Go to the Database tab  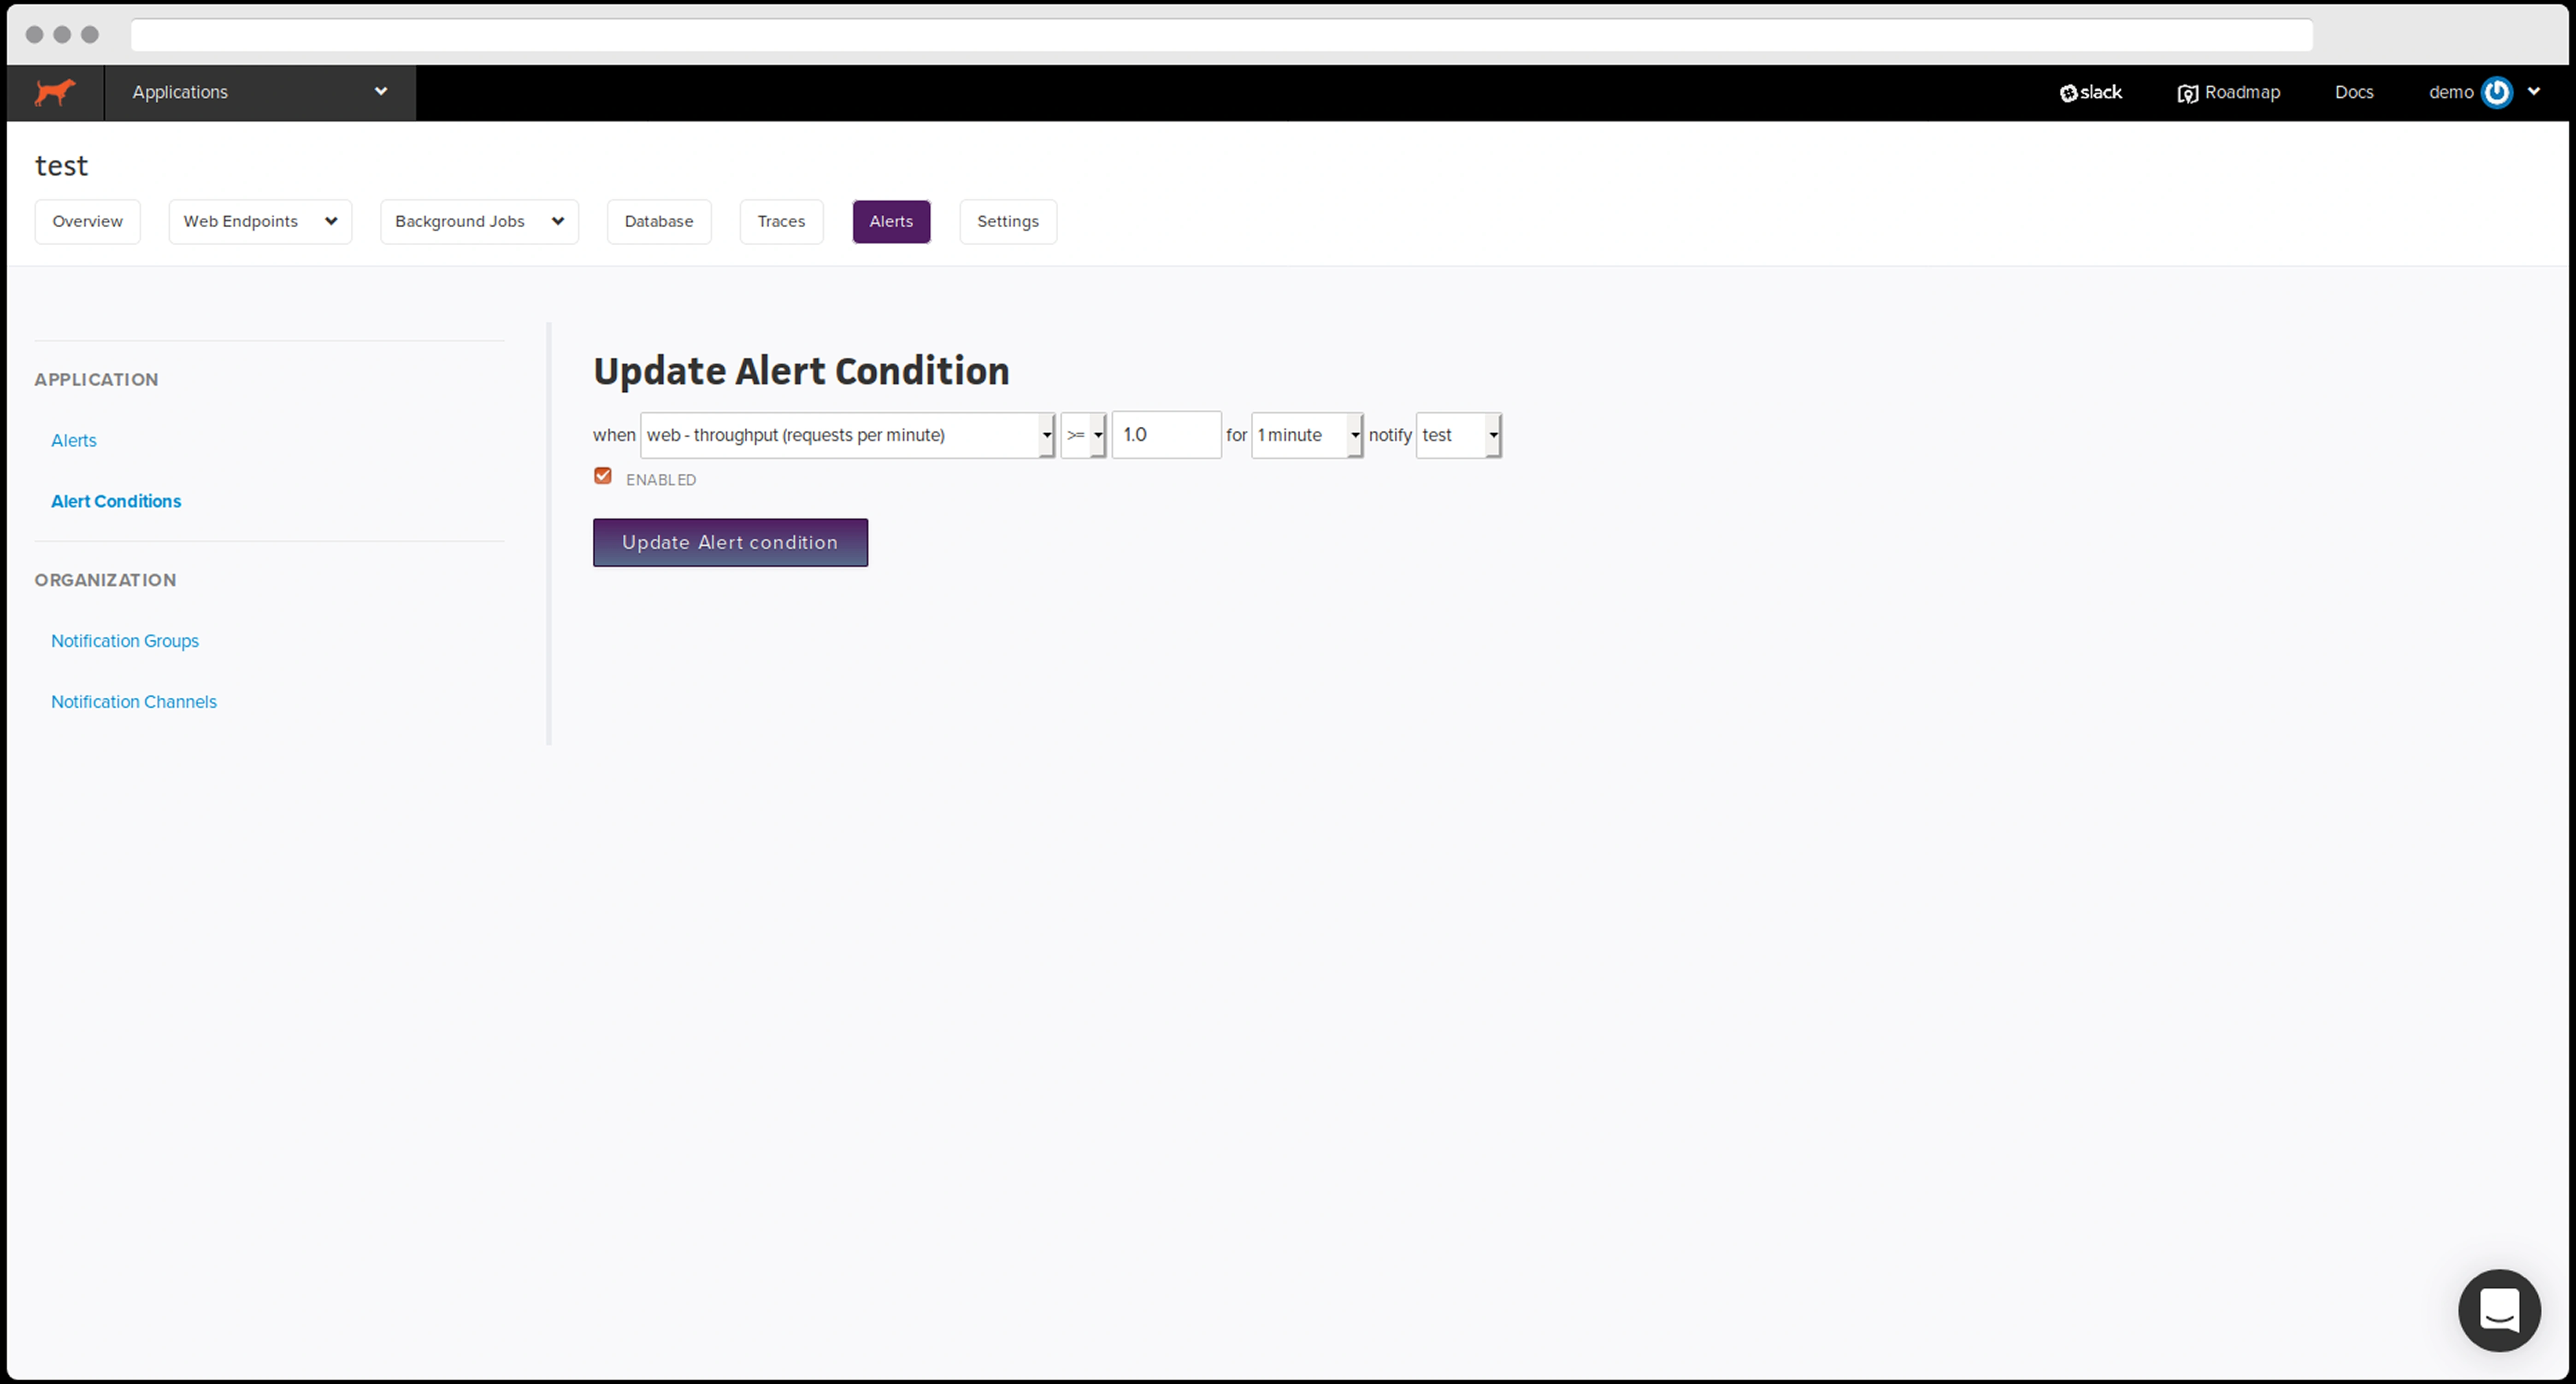[x=658, y=221]
